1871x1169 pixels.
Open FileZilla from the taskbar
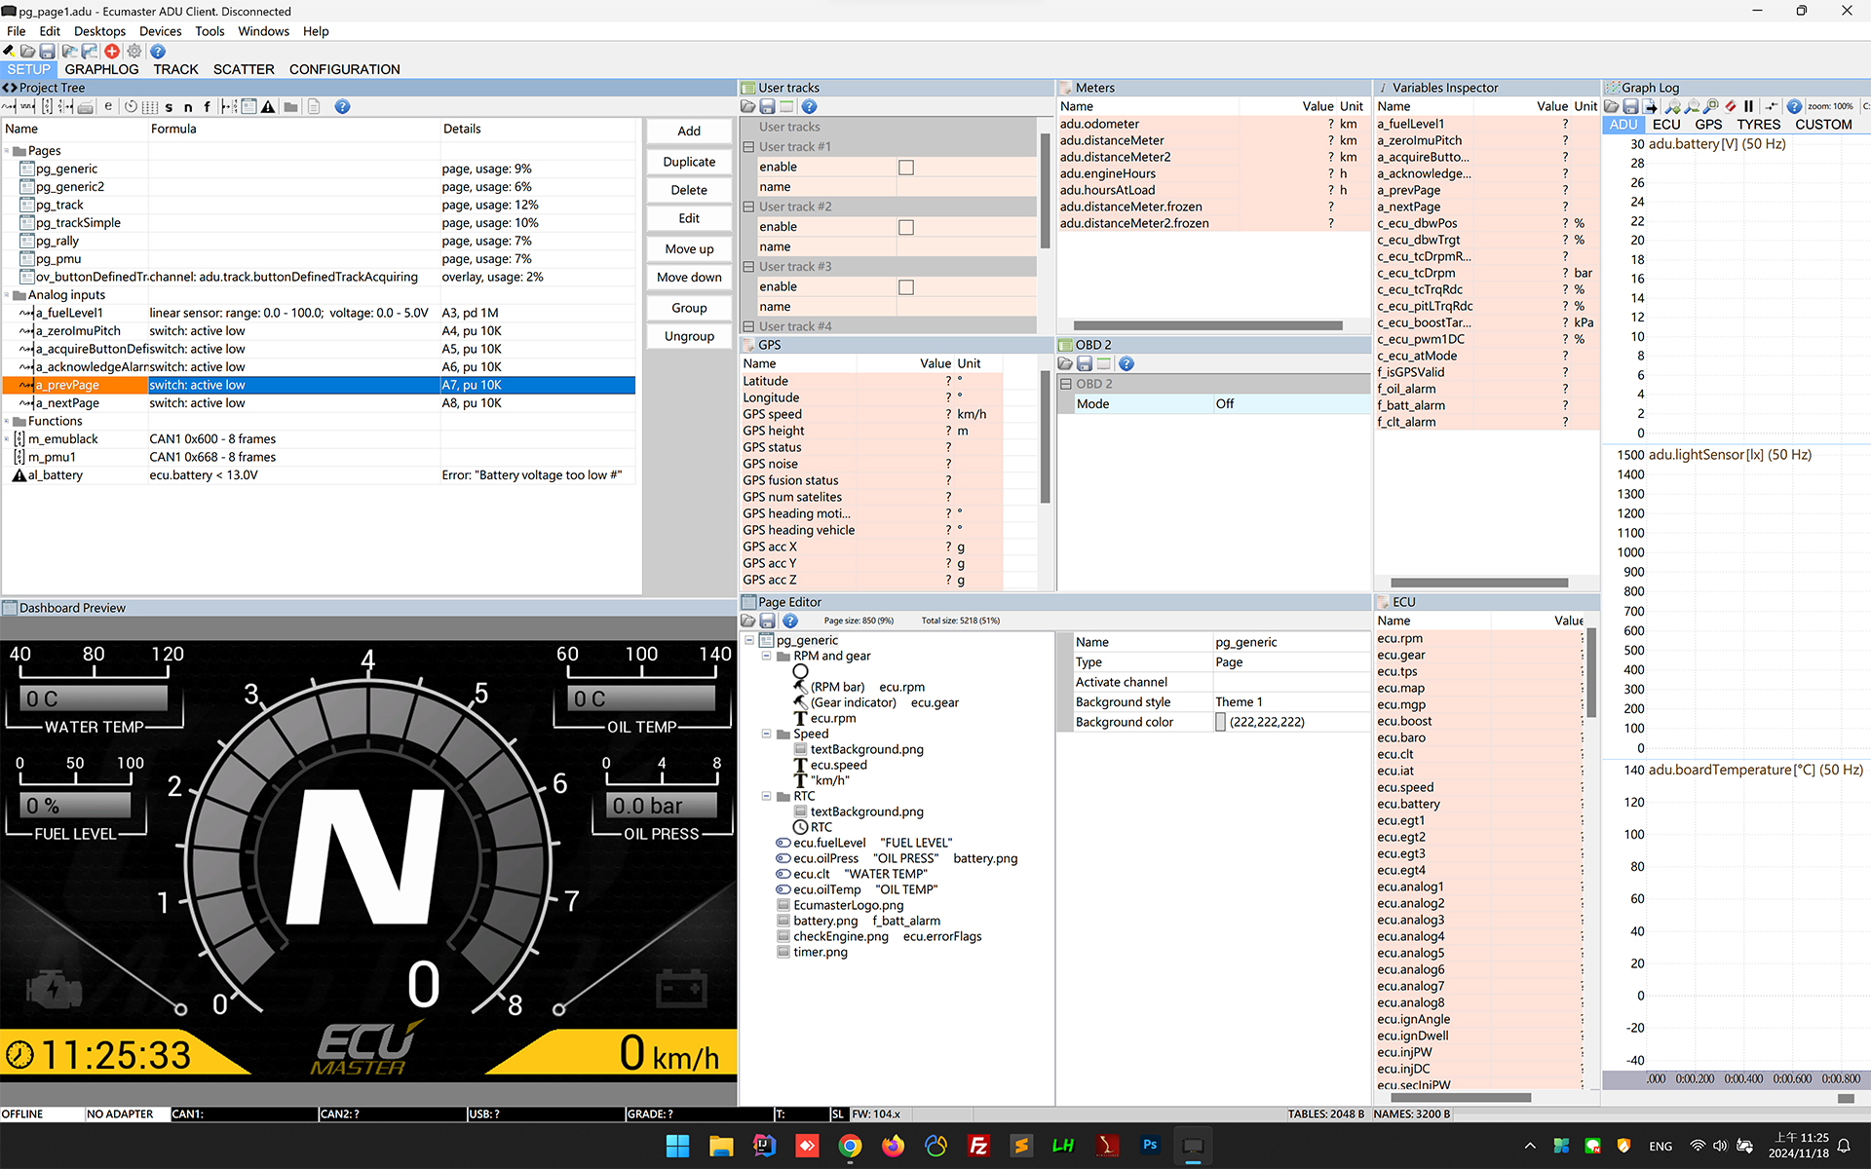tap(978, 1146)
